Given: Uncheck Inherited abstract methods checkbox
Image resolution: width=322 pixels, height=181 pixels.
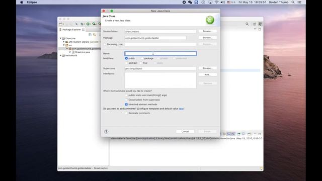Looking at the screenshot, I should click(x=126, y=105).
